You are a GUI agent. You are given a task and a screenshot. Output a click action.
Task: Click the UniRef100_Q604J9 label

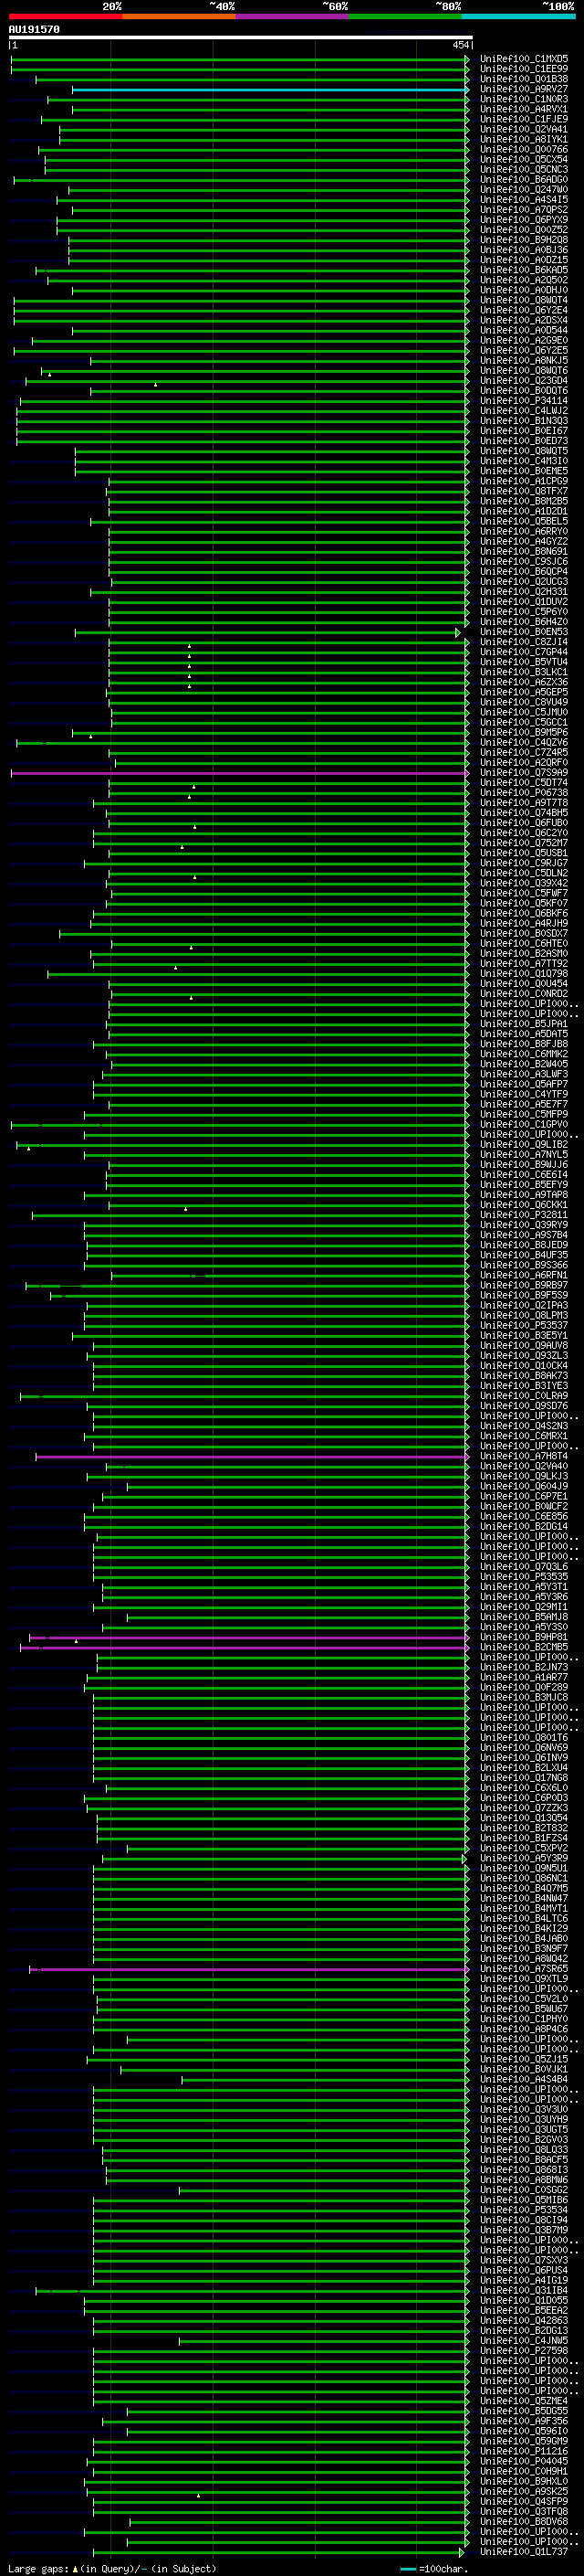click(523, 1487)
